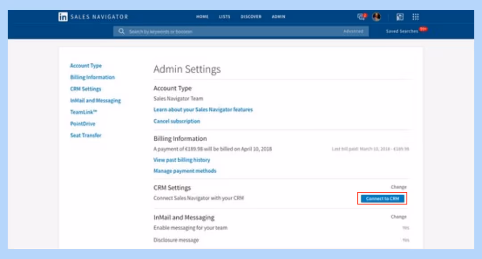Jump to Billing Information in sidebar
Image resolution: width=482 pixels, height=259 pixels.
tap(92, 77)
